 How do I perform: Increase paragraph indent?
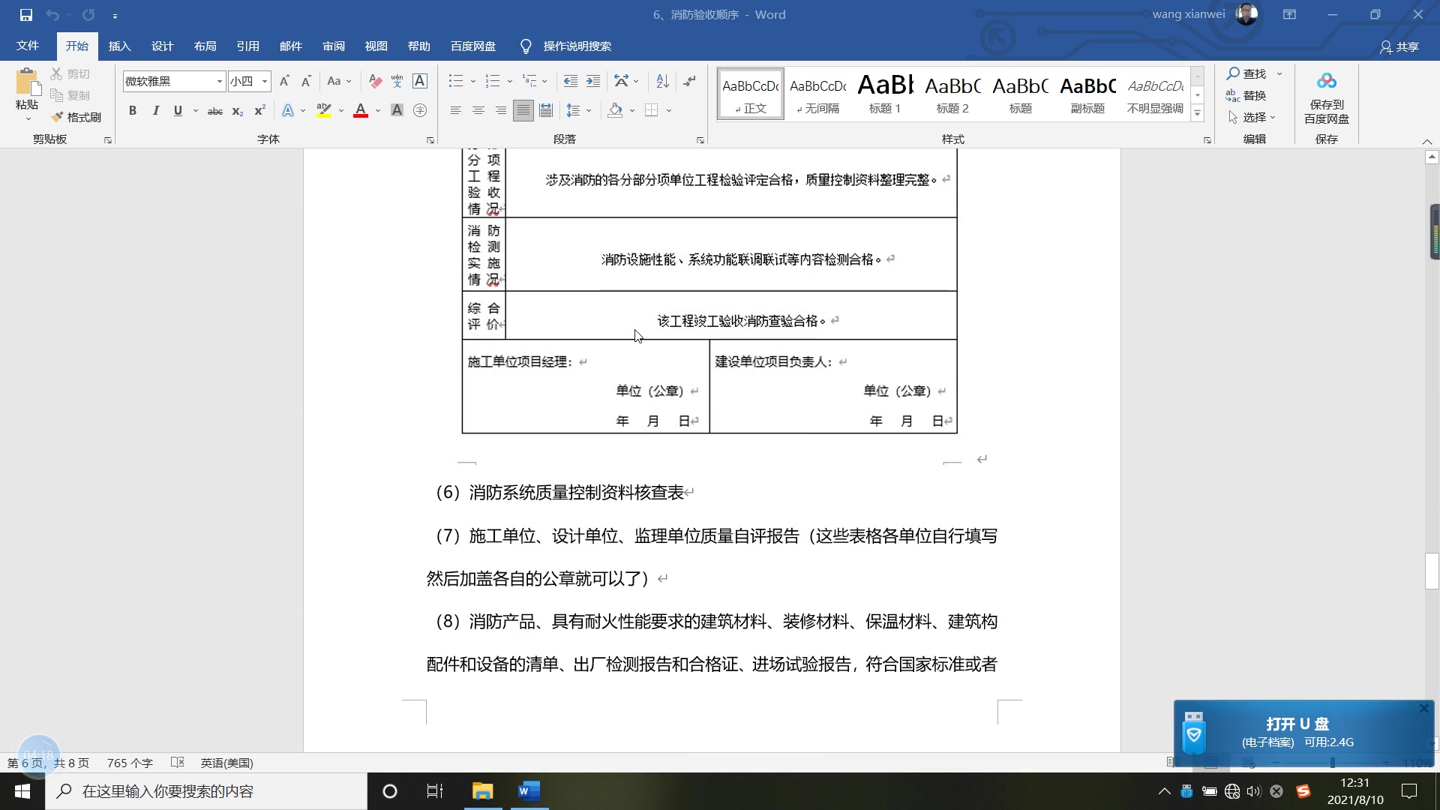click(x=592, y=81)
